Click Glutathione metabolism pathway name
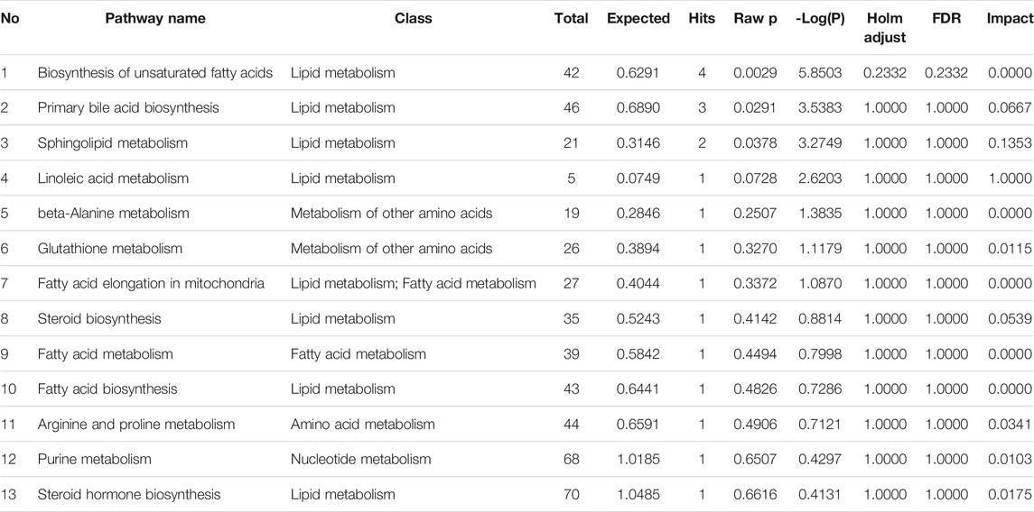The image size is (1034, 512). (x=110, y=249)
